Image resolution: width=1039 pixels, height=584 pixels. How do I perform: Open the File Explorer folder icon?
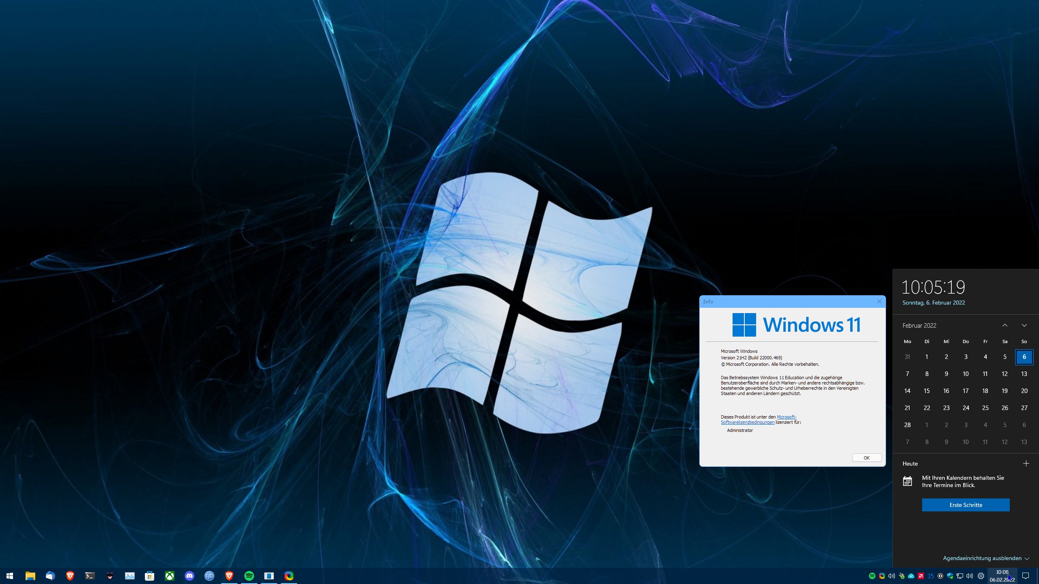pyautogui.click(x=30, y=575)
